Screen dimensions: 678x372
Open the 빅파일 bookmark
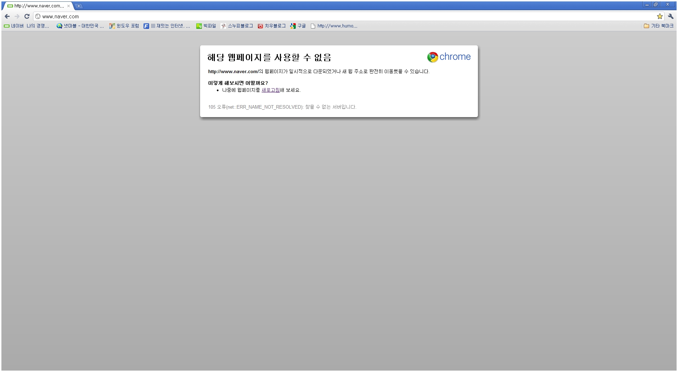(206, 26)
